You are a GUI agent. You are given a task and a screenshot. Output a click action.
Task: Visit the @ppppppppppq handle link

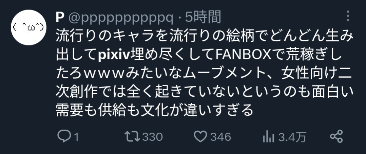click(121, 18)
